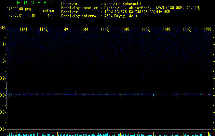The width and height of the screenshot is (215, 136).
Task: Click the 1141 time marker
Action: pos(23,29)
